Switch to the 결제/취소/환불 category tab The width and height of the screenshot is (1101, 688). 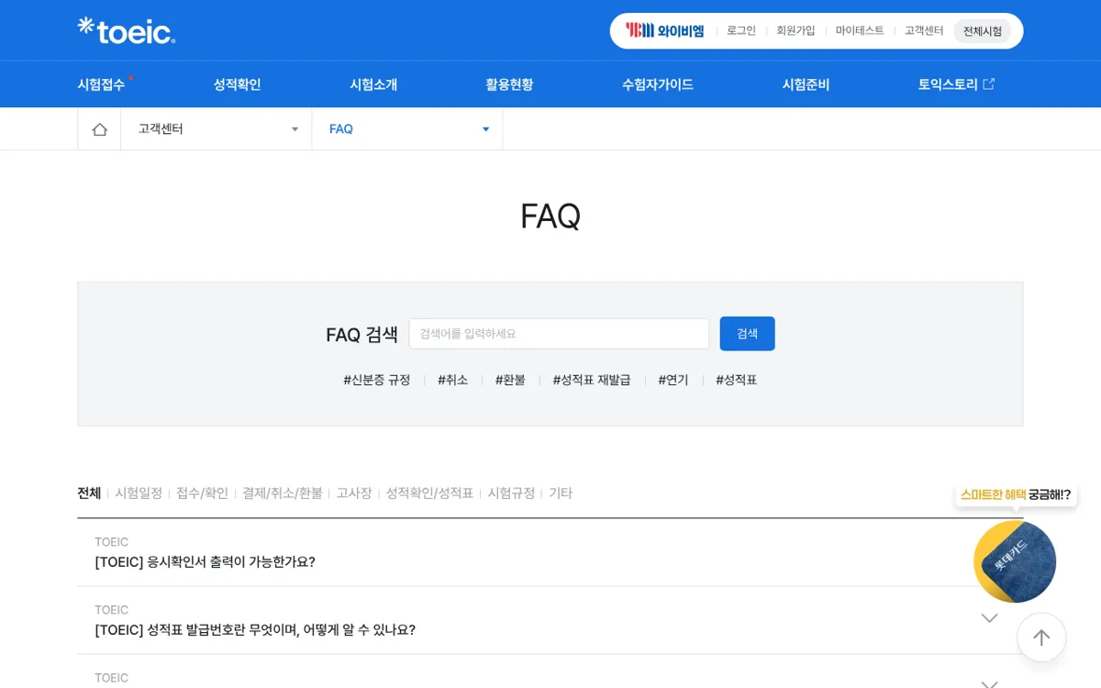(283, 493)
